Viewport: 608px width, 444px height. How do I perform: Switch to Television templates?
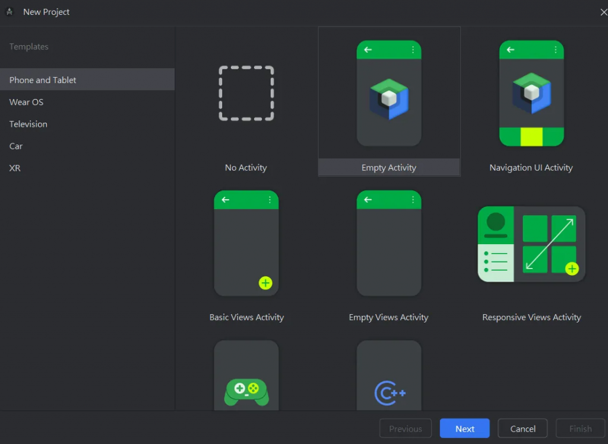click(x=87, y=124)
